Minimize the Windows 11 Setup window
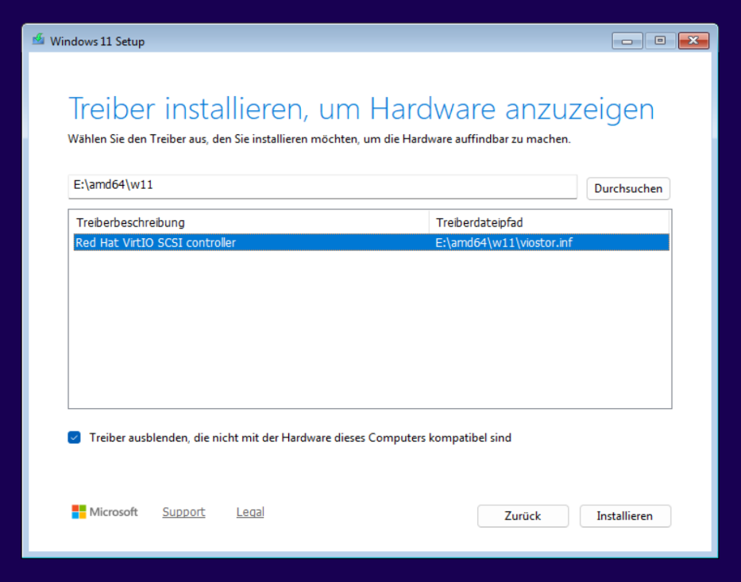The image size is (741, 582). coord(627,41)
